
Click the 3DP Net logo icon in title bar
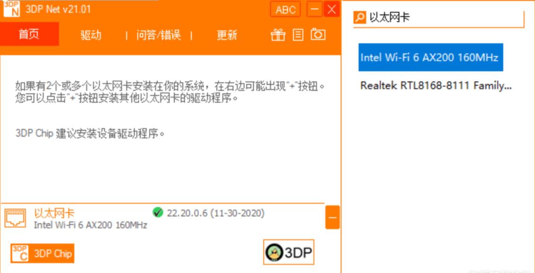12,8
